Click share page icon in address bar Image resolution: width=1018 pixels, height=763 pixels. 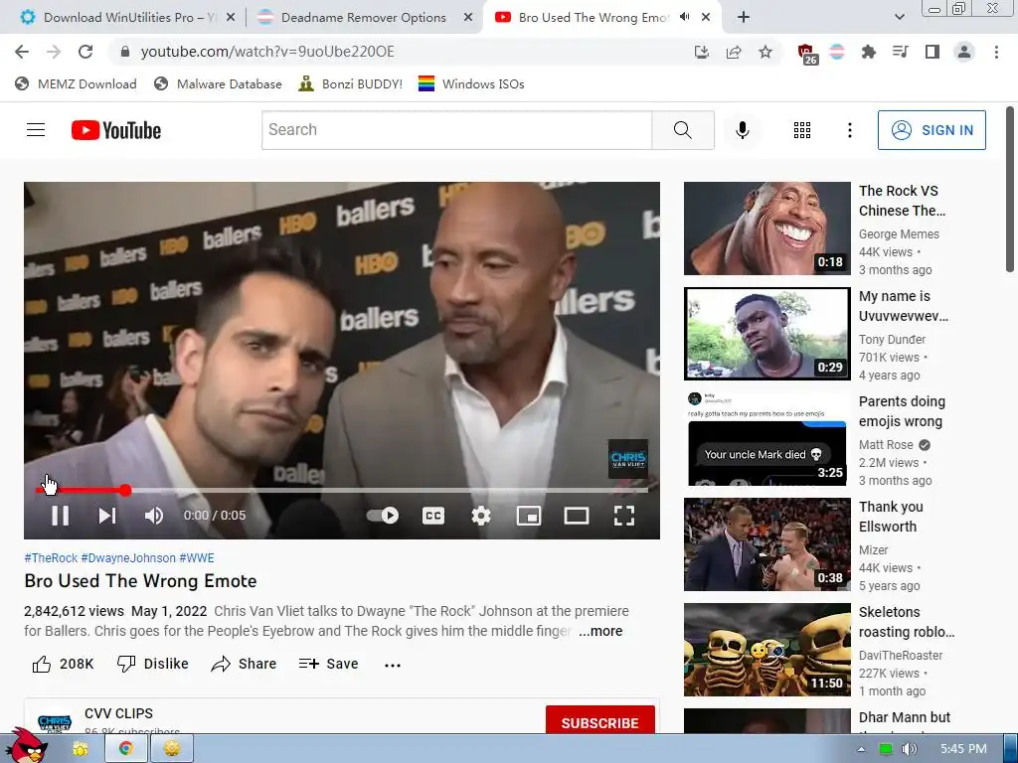click(x=734, y=52)
